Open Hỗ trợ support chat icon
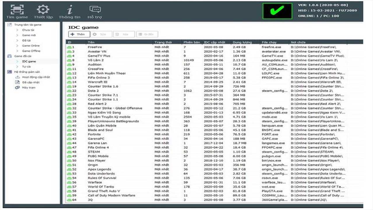 click(x=95, y=10)
